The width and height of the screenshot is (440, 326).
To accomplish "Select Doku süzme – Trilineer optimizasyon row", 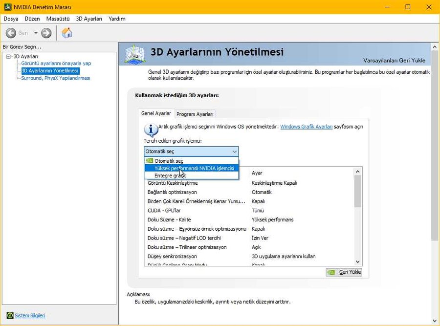I will tap(249, 247).
